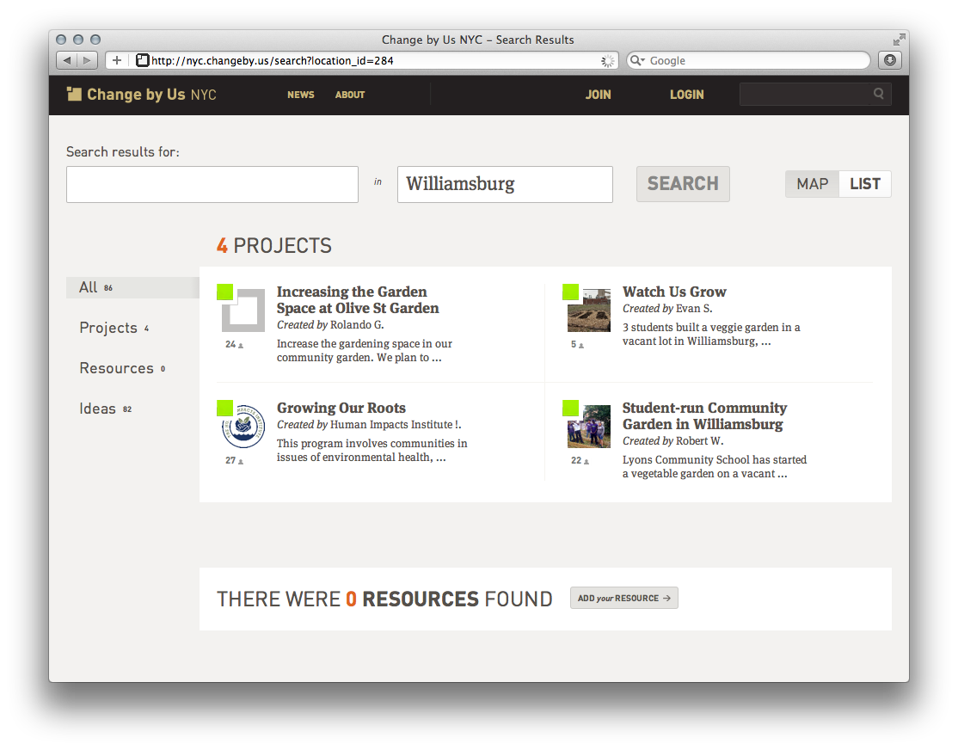Click the Google magnifier icon in the browser search field
Viewport: 958px width, 750px height.
click(637, 60)
